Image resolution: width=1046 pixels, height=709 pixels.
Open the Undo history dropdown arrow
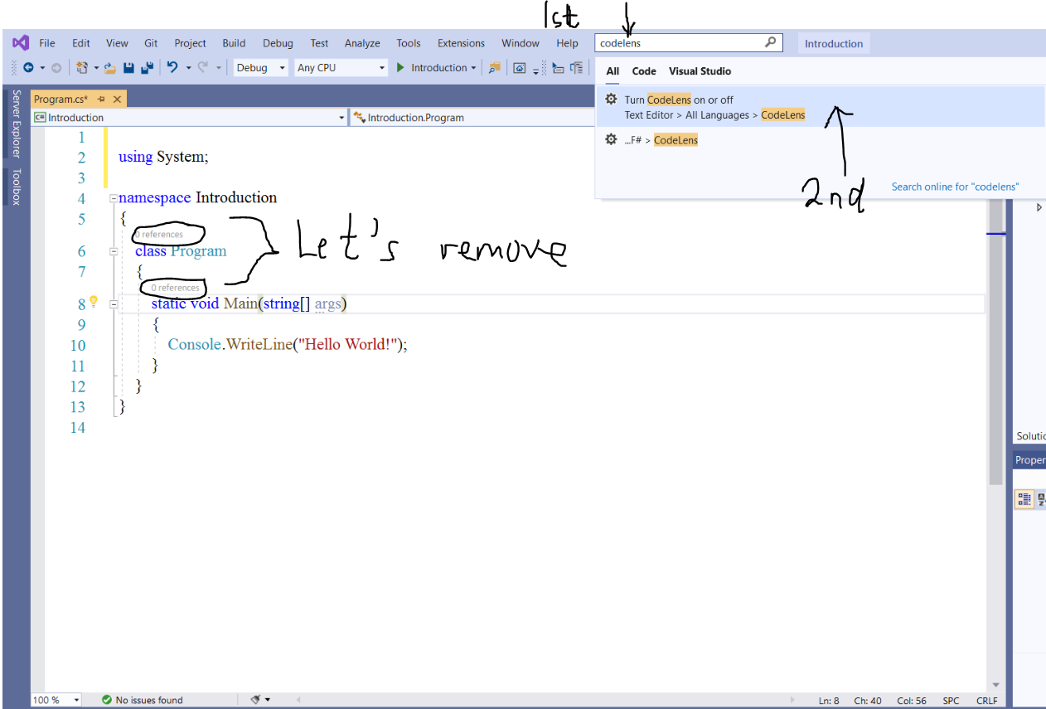188,68
